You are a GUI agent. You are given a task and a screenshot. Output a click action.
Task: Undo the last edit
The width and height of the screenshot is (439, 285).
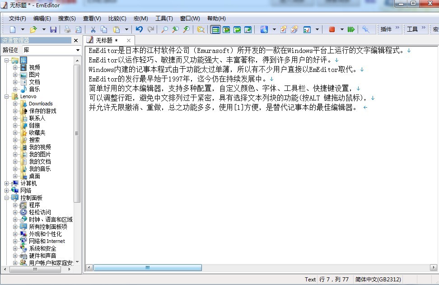click(139, 29)
